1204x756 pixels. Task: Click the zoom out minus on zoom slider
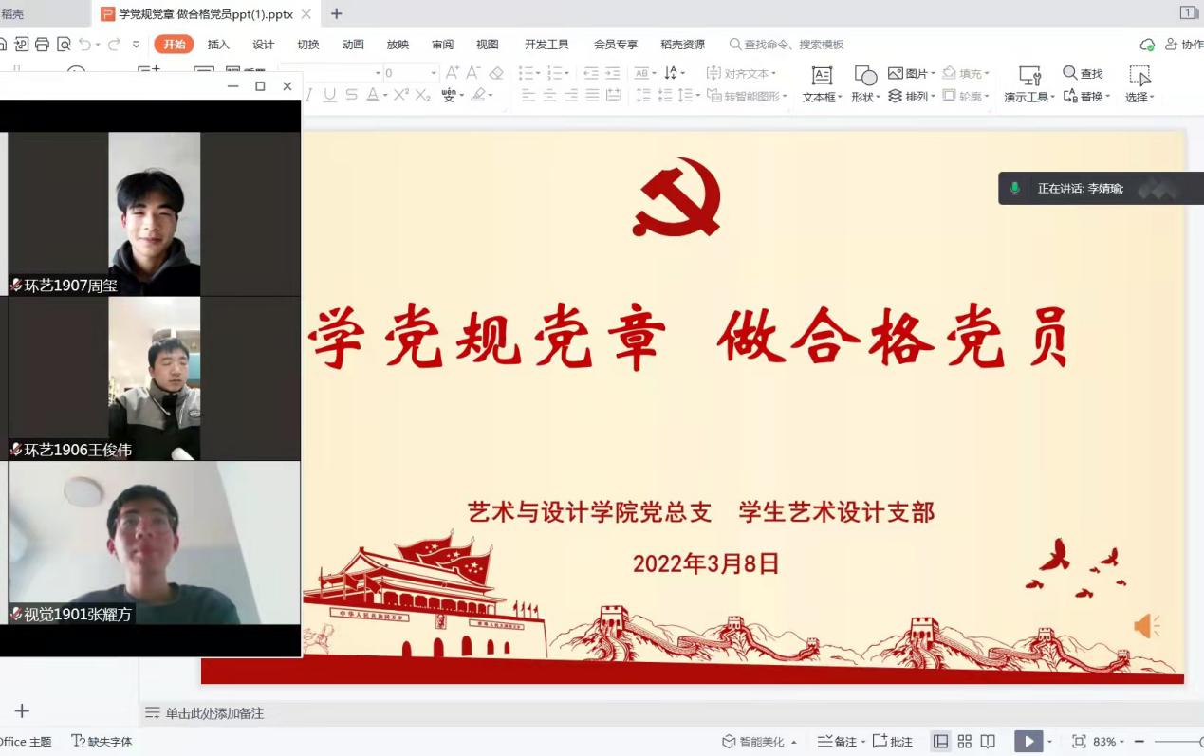click(x=1139, y=742)
